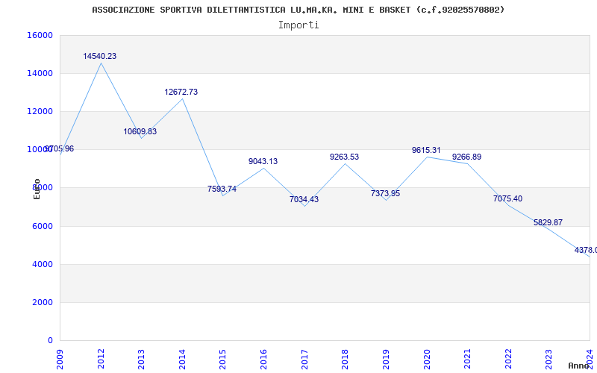Select the data label 14540.23
The width and height of the screenshot is (597, 373).
(100, 57)
